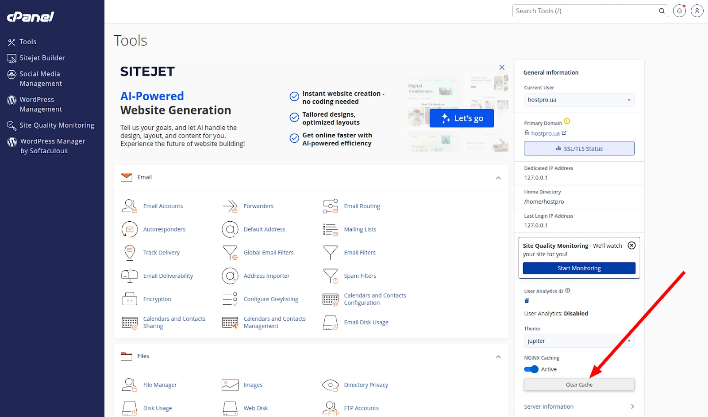
Task: Open the Forwarders icon
Action: 230,206
